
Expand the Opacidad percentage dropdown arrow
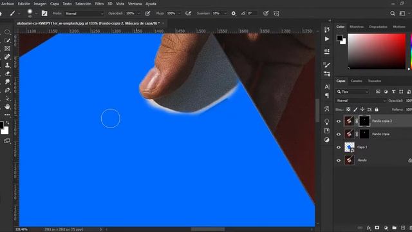click(138, 14)
